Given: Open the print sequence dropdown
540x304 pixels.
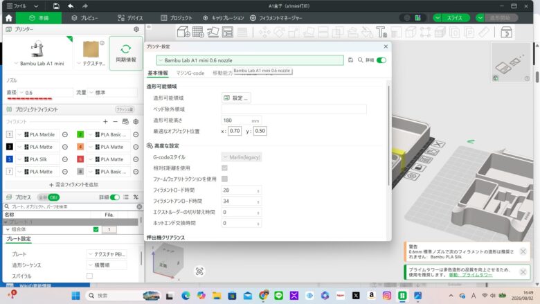Looking at the screenshot, I should tap(107, 265).
